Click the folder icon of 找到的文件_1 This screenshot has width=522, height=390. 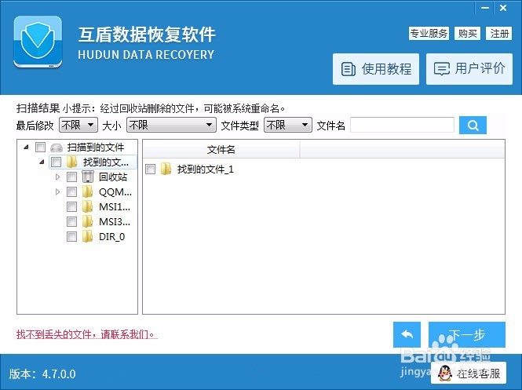click(x=166, y=169)
